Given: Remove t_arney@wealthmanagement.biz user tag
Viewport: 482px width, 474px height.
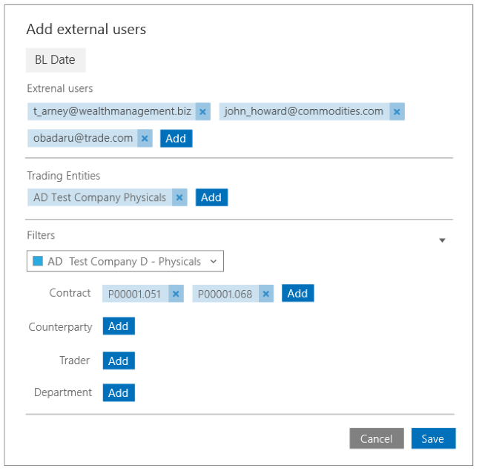Looking at the screenshot, I should [203, 112].
